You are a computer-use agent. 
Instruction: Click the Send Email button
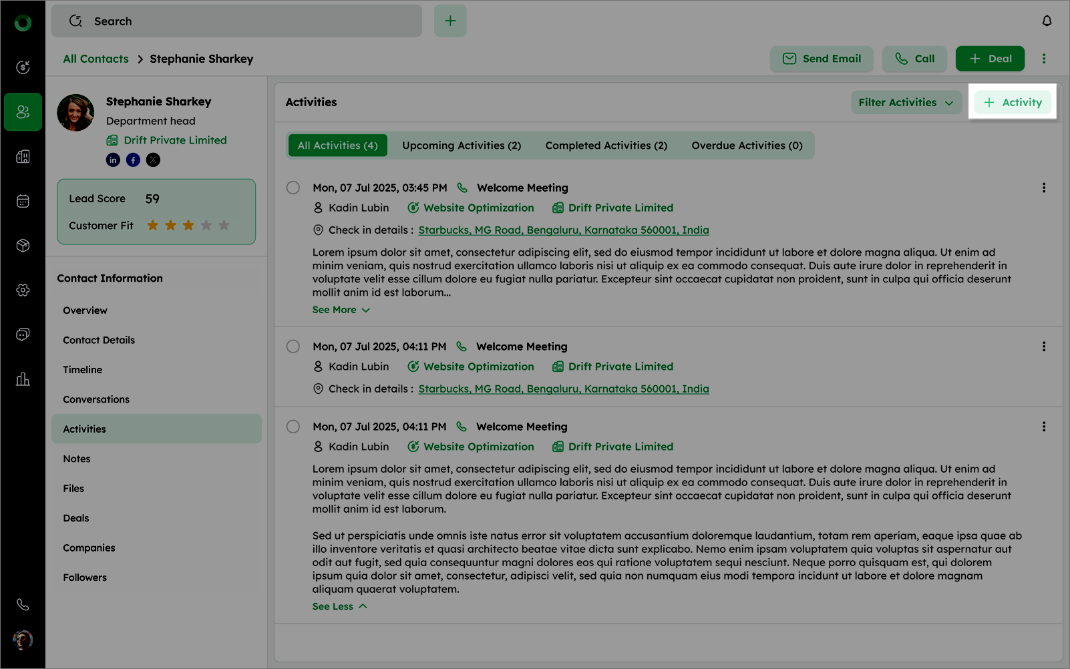pyautogui.click(x=821, y=59)
